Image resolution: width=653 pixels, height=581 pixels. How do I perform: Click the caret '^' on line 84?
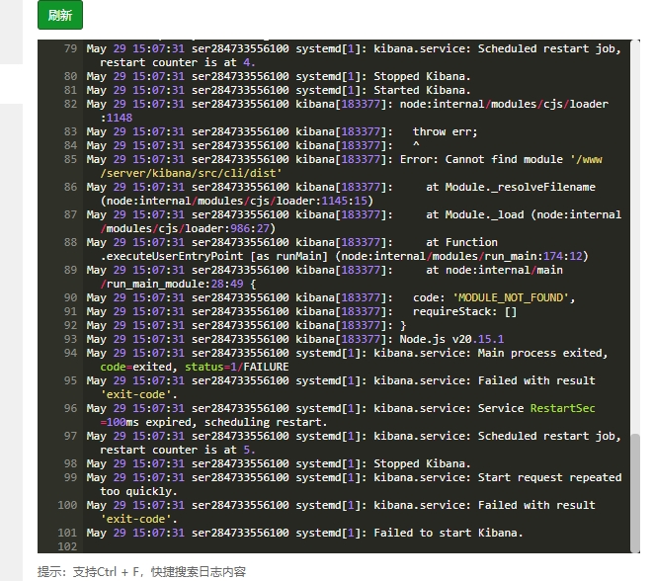coord(416,145)
